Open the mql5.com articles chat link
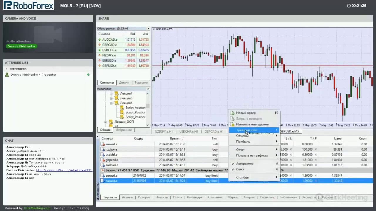This screenshot has height=211, width=376. (x=64, y=170)
